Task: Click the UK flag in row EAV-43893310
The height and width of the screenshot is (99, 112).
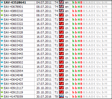Action: pos(61,11)
